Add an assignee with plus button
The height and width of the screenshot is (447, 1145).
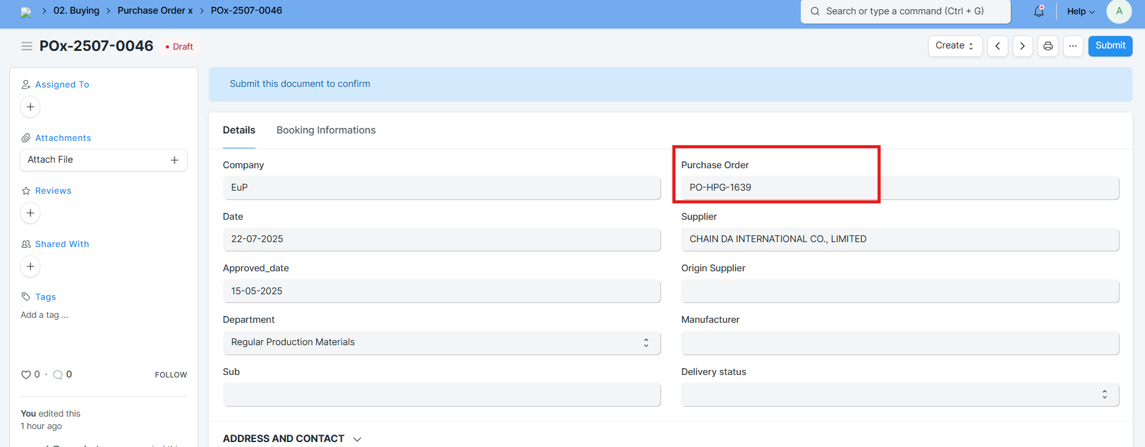point(30,107)
